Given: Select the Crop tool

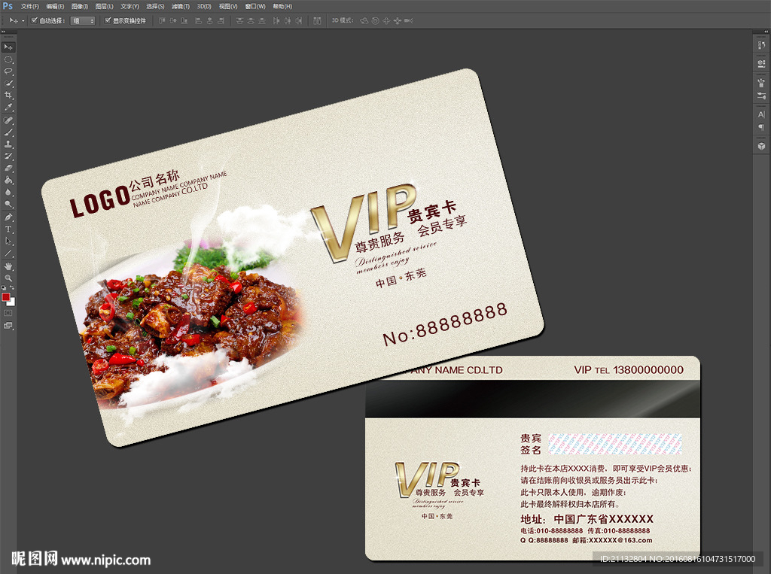Looking at the screenshot, I should point(8,94).
